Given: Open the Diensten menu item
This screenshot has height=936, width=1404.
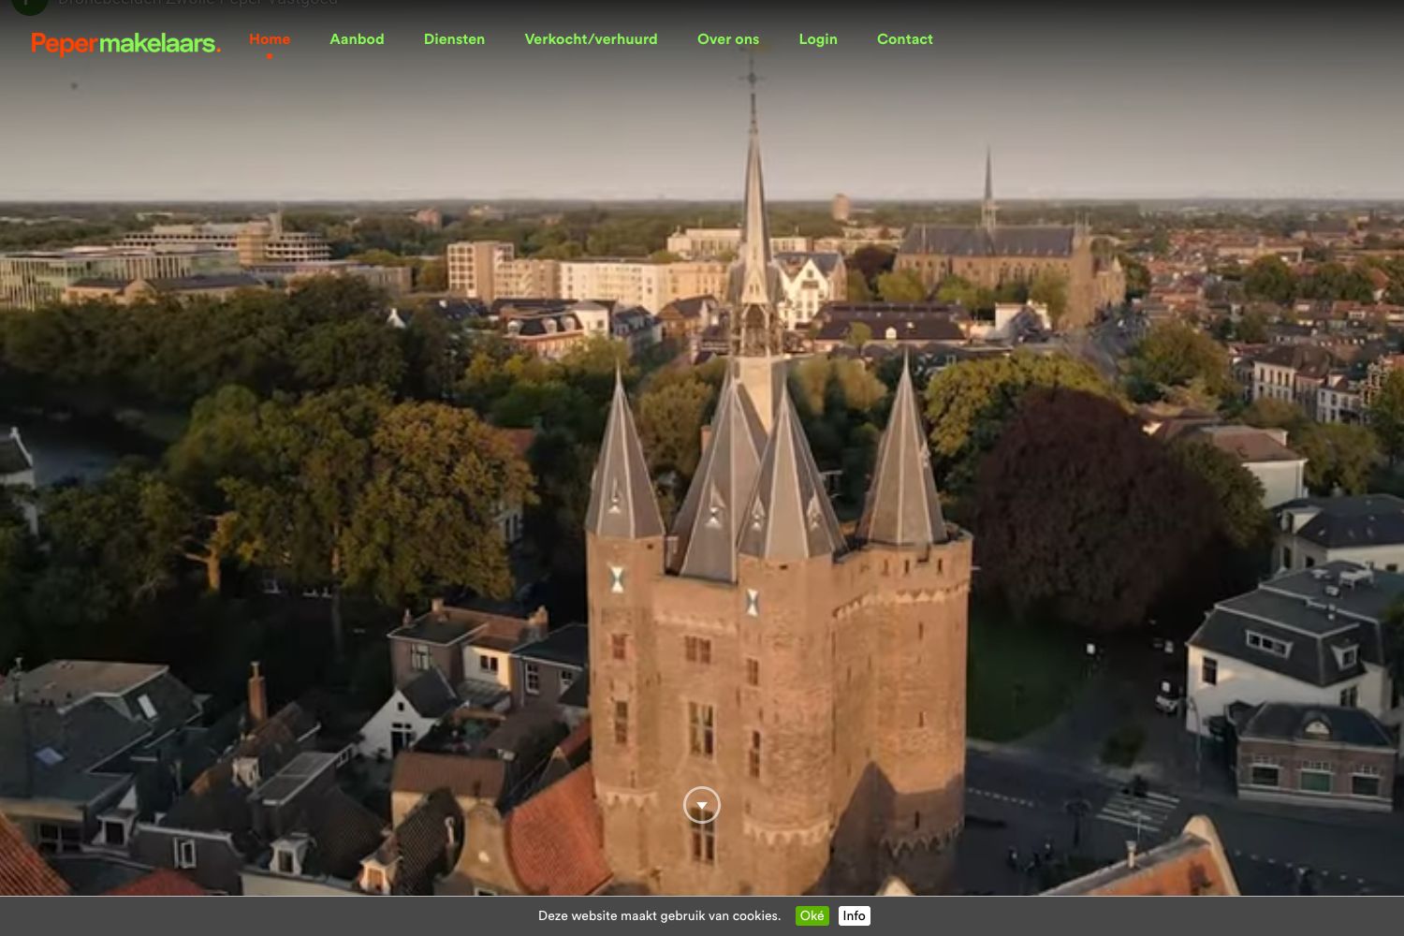Looking at the screenshot, I should coord(454,39).
